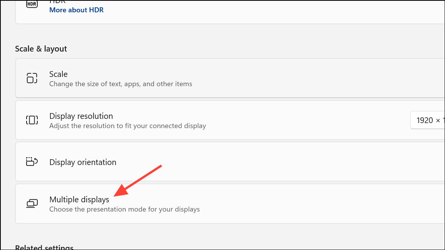This screenshot has width=445, height=250.
Task: Click the Display orientation icon
Action: tap(32, 162)
